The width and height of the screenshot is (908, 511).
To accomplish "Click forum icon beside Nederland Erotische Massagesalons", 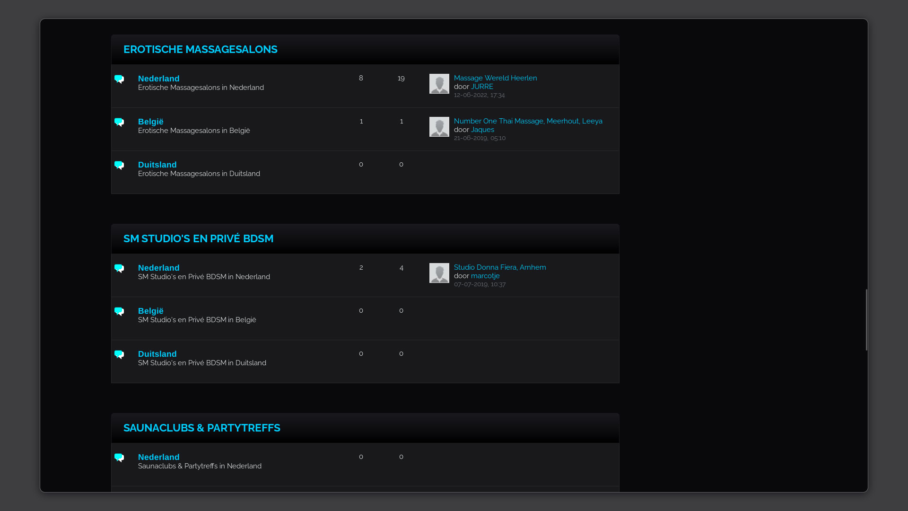I will coord(119,79).
